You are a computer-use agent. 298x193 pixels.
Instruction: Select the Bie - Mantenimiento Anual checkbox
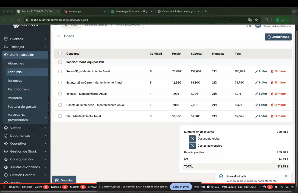point(60,116)
